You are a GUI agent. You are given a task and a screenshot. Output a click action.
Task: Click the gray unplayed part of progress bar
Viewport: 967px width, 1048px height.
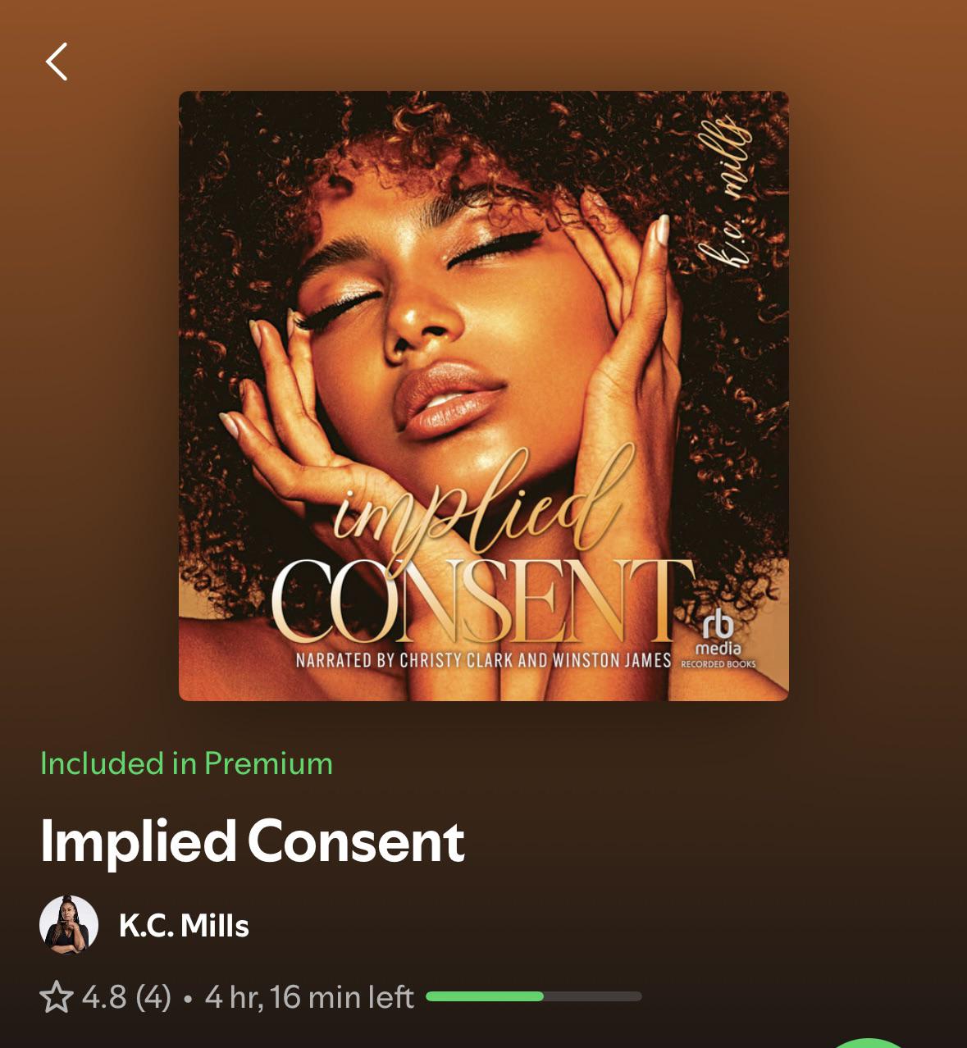(593, 996)
